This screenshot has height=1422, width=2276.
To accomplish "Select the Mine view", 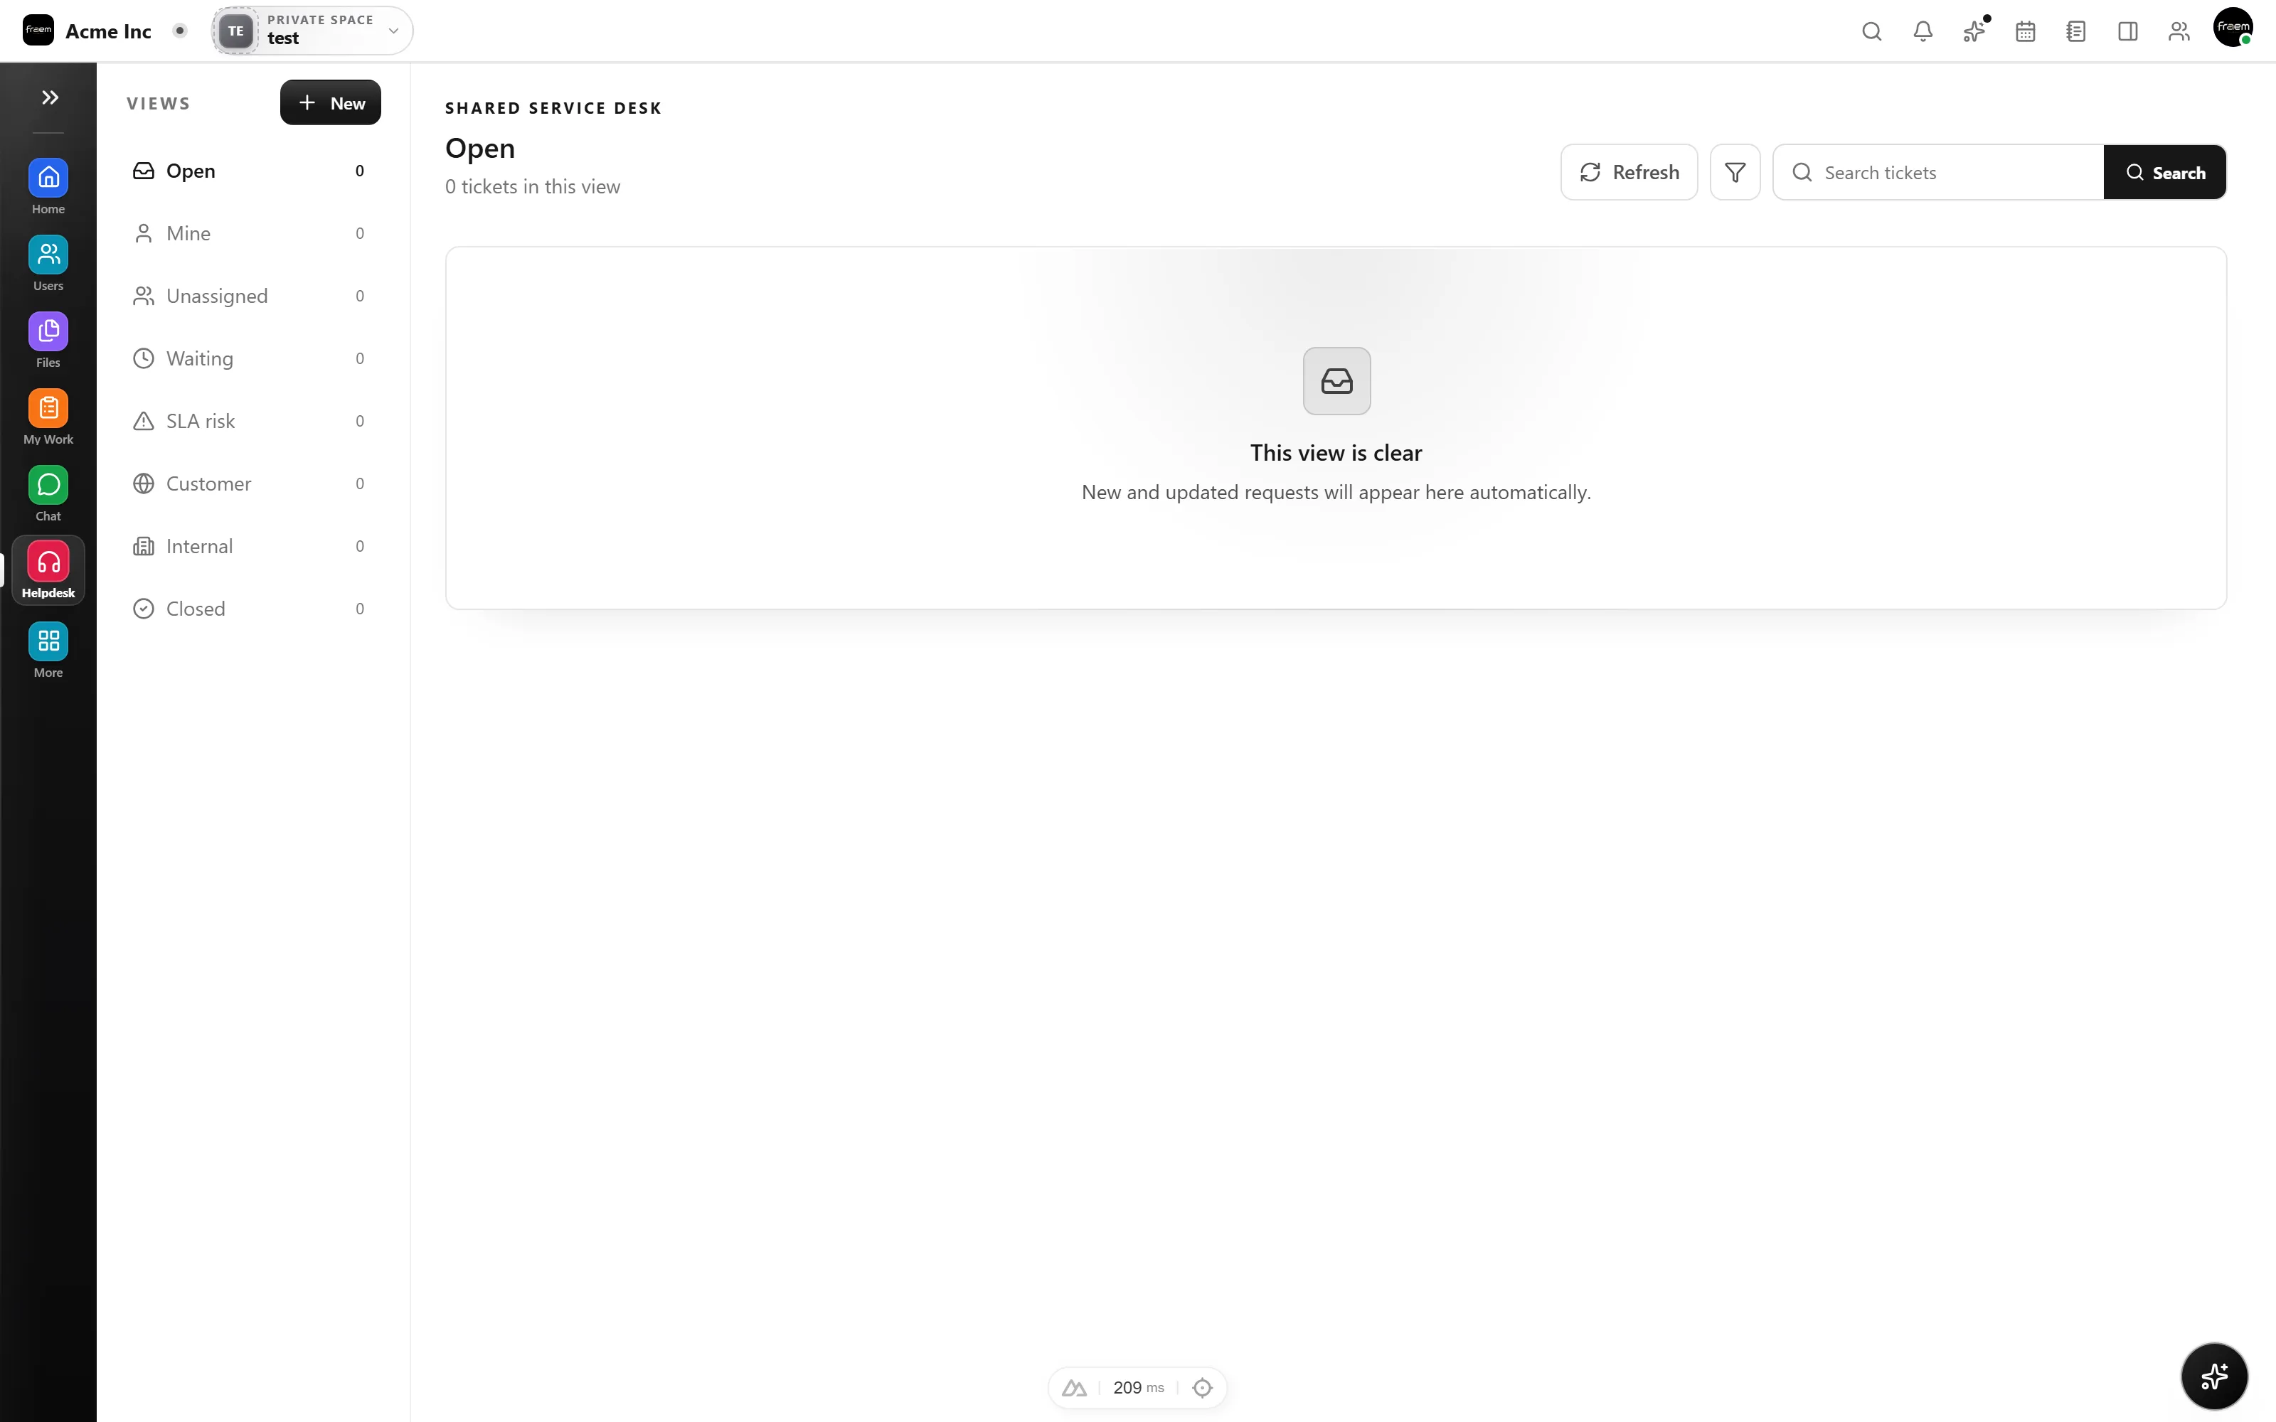I will [x=249, y=233].
